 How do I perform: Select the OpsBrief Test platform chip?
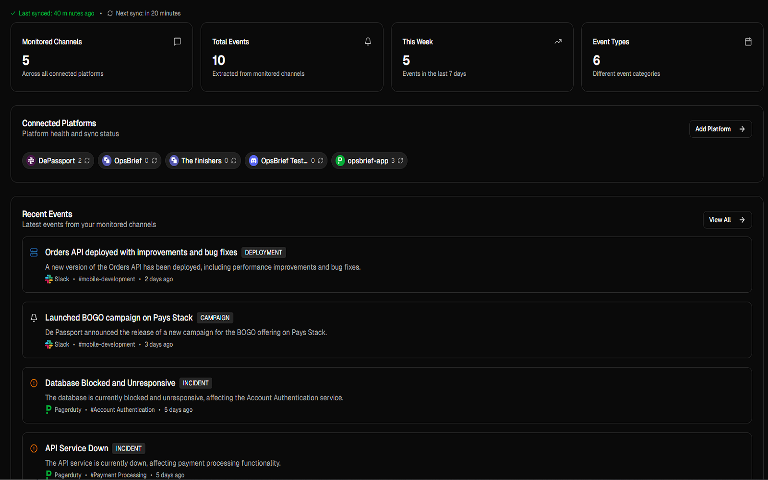286,161
